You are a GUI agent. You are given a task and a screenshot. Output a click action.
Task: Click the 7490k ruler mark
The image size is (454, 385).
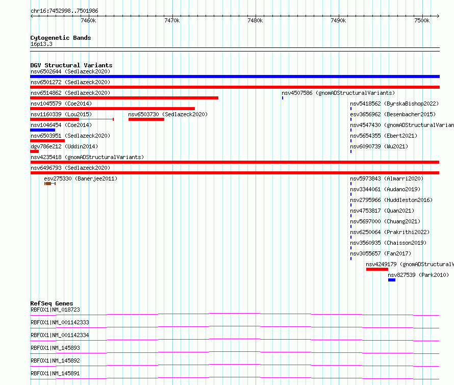pyautogui.click(x=339, y=20)
